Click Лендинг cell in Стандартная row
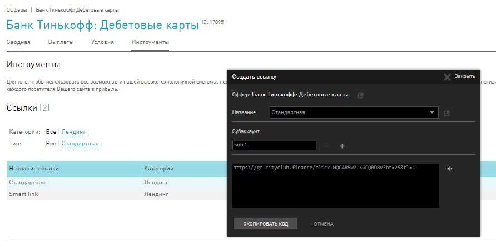The width and height of the screenshot is (496, 245). click(x=156, y=183)
